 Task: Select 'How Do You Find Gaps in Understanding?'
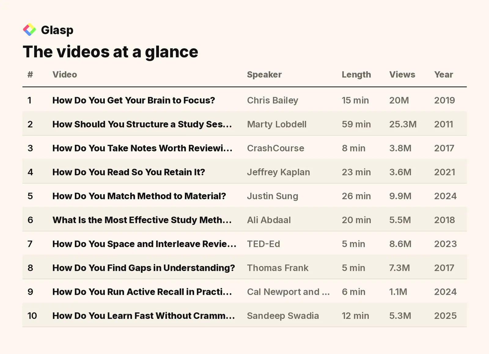(x=144, y=268)
